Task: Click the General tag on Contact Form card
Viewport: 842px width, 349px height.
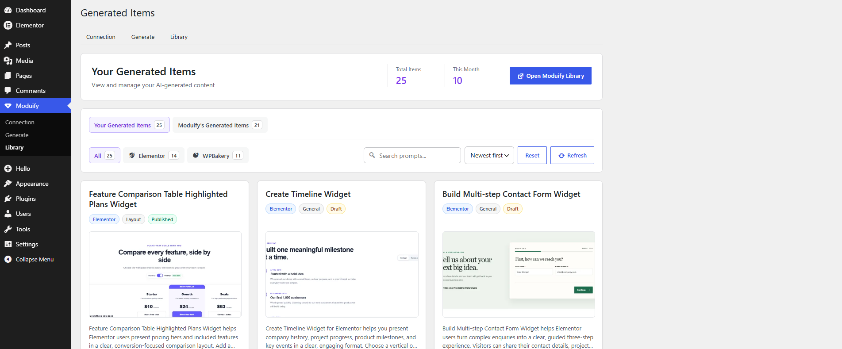Action: point(488,209)
